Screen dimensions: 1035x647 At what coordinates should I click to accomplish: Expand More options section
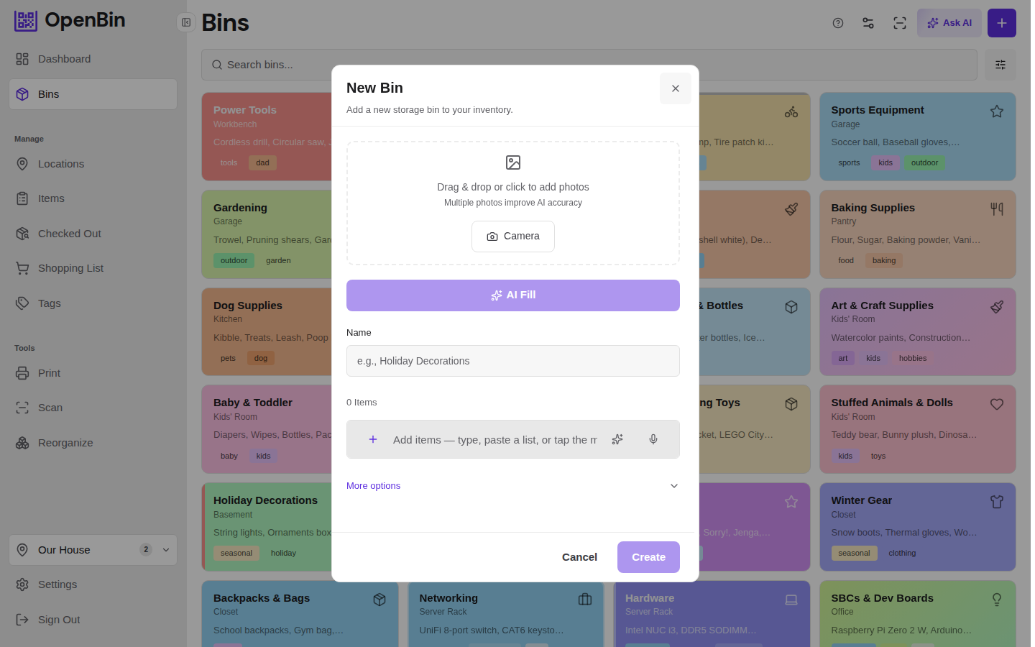point(513,486)
